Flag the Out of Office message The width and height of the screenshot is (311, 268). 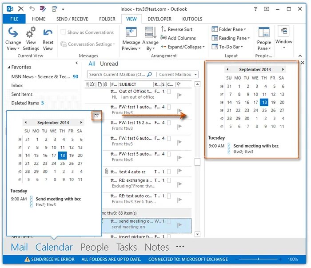[x=179, y=96]
